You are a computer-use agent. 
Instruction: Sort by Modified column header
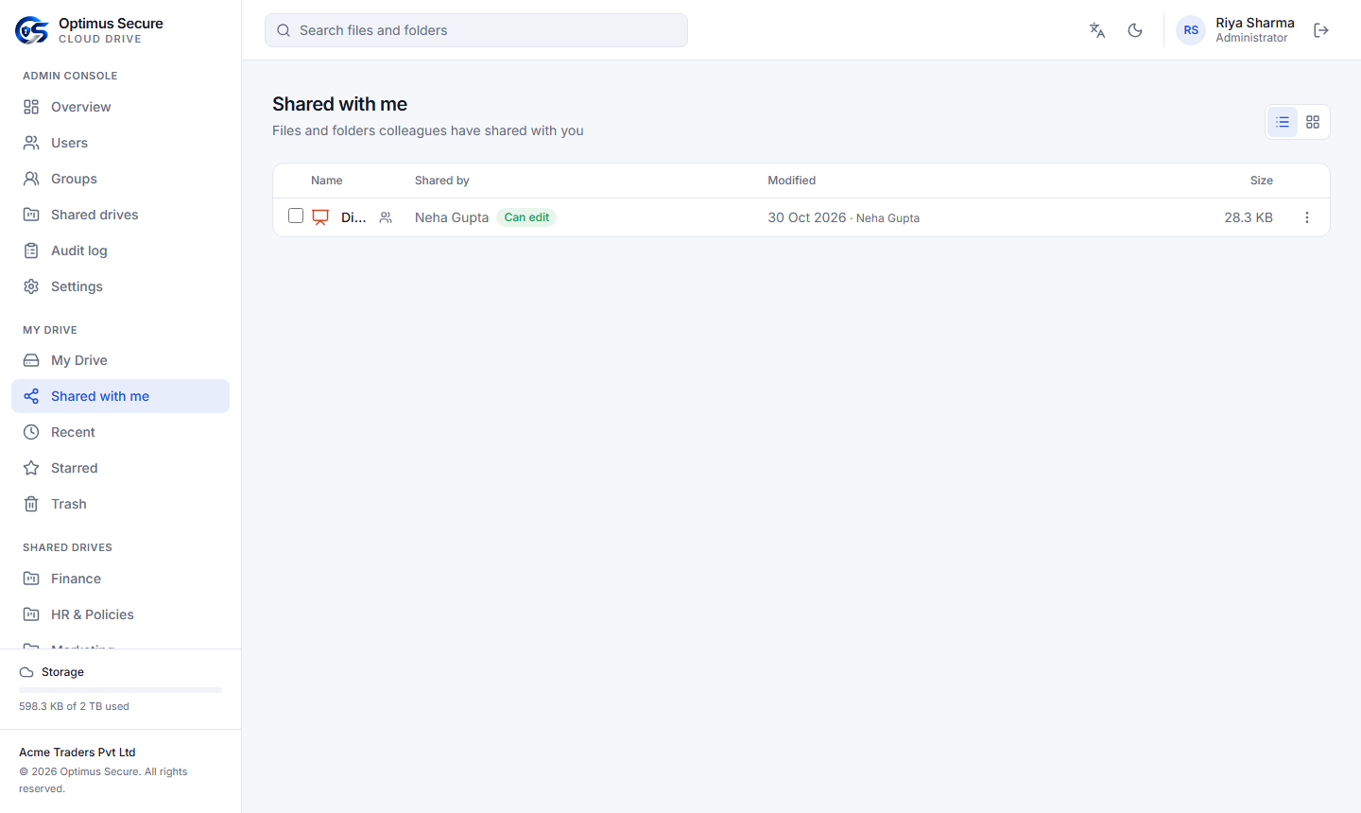(x=792, y=181)
